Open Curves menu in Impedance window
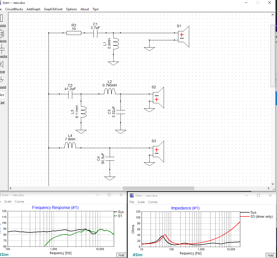The image size is (277, 258). 153,202
